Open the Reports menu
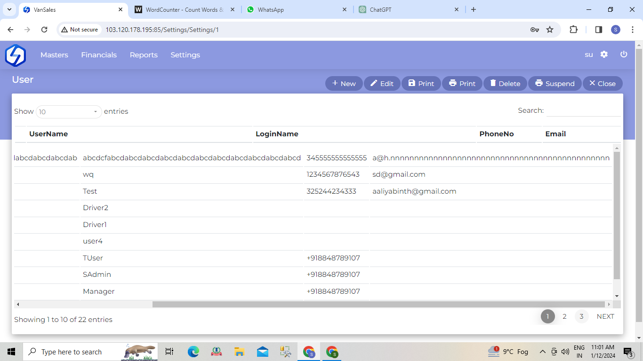Viewport: 643px width, 361px height. click(144, 55)
